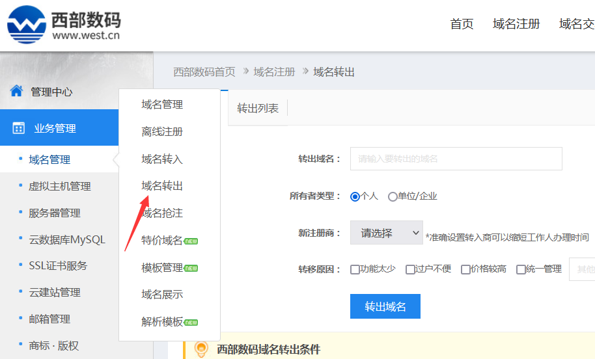Viewport: 595px width, 359px height.
Task: Select the 个人 owner type radio
Action: coord(355,196)
